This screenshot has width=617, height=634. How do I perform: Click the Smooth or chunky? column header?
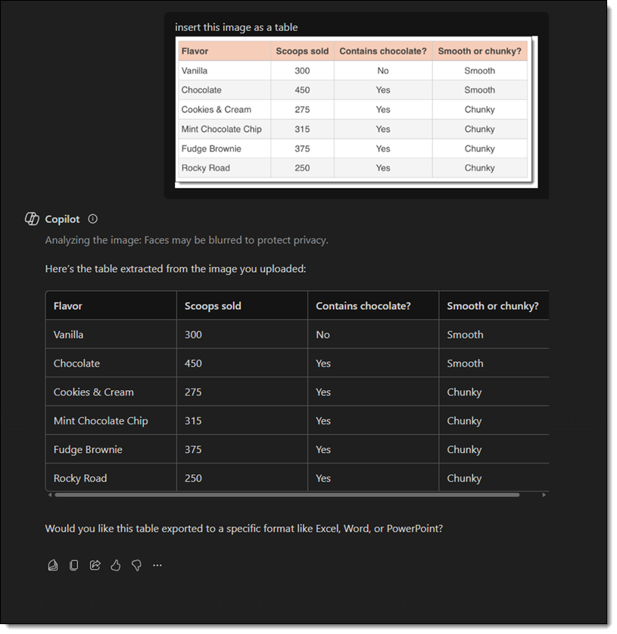(x=492, y=306)
